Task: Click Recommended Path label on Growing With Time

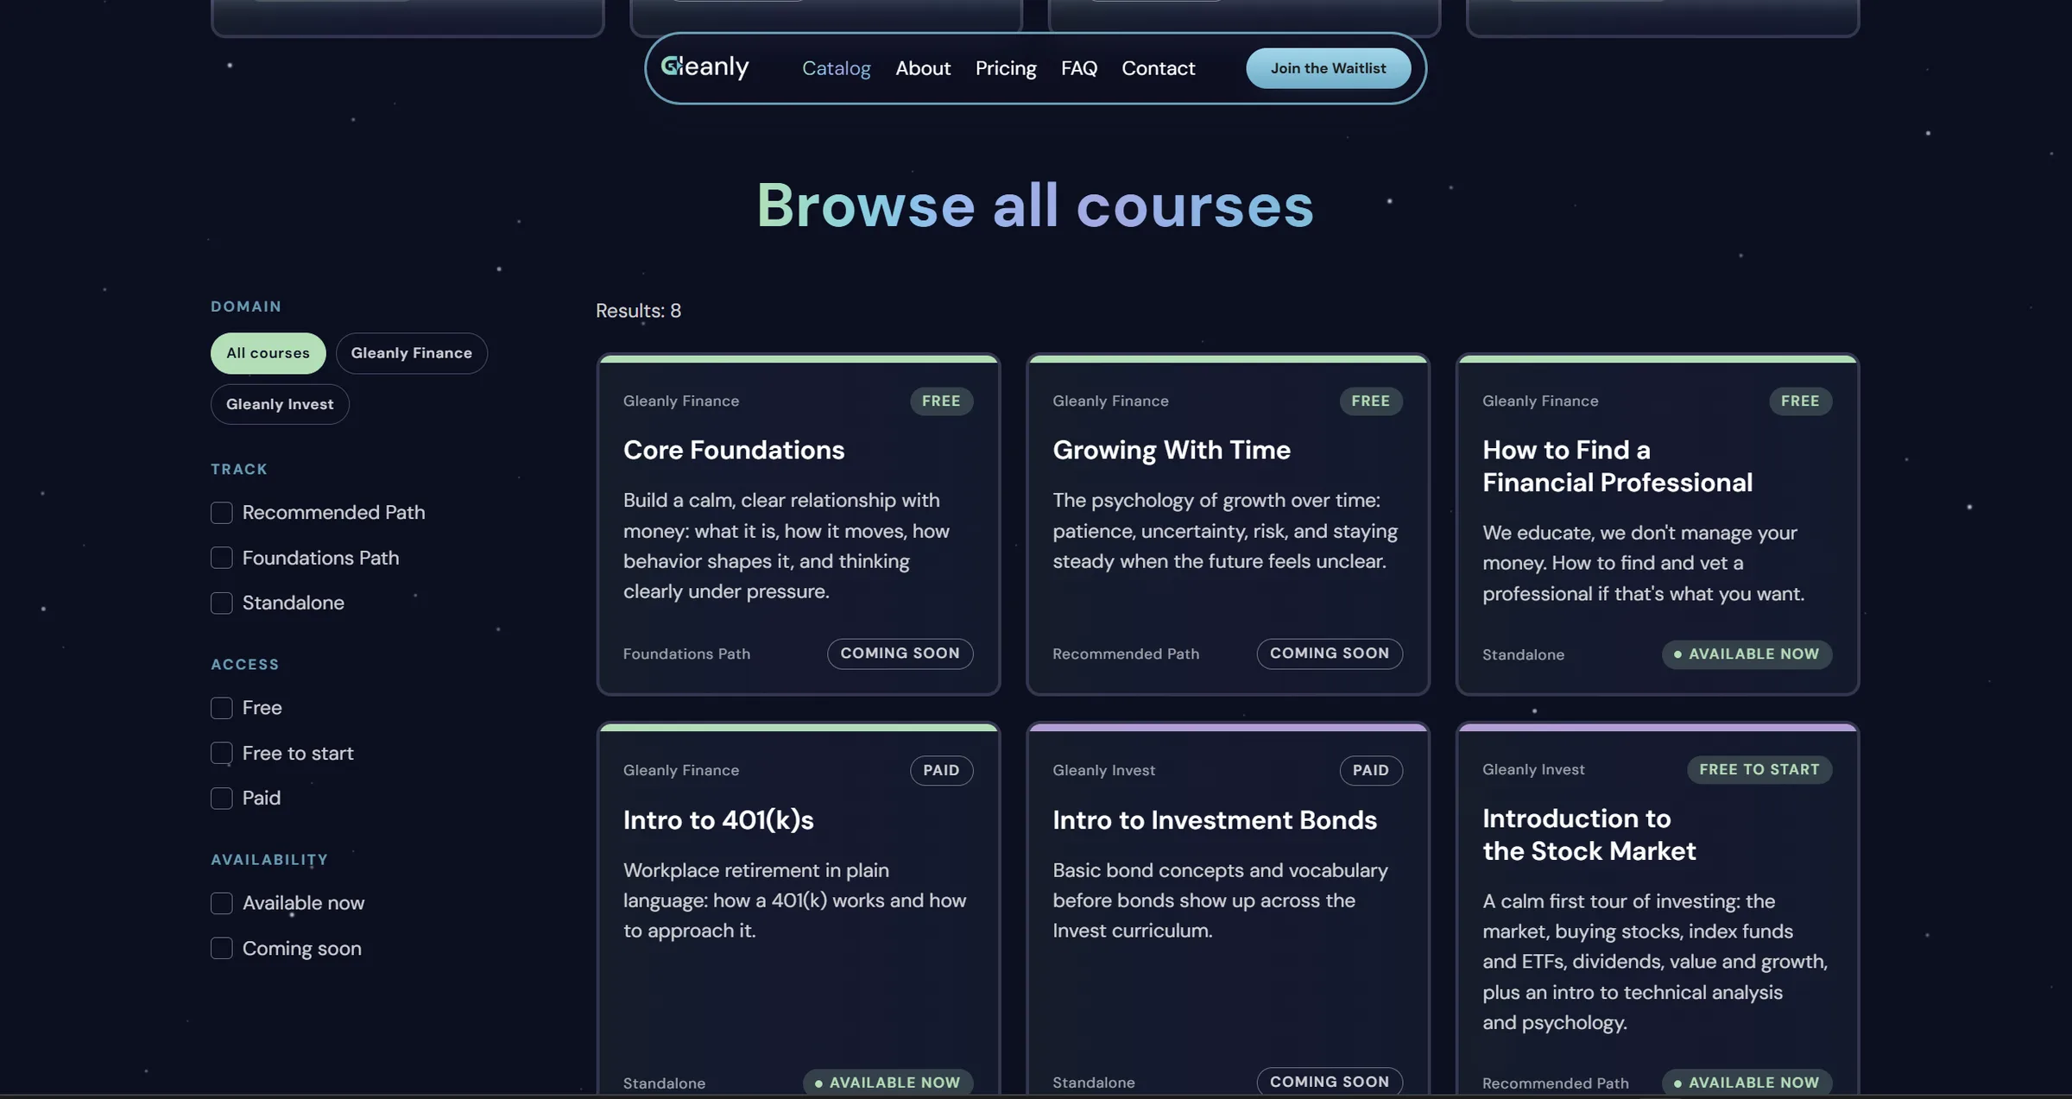Action: (1126, 654)
